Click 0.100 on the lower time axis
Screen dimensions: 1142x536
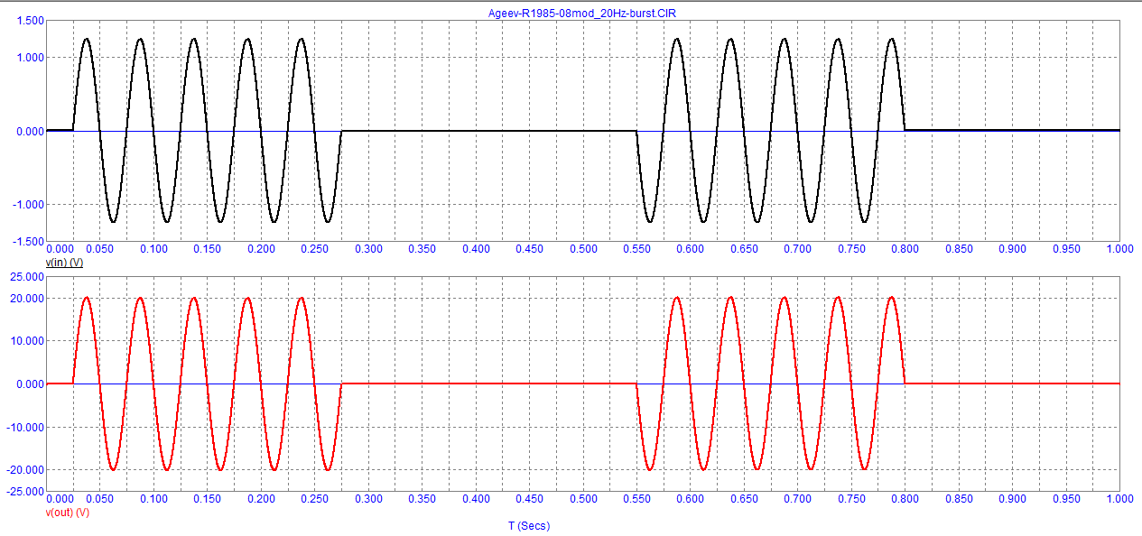[154, 498]
